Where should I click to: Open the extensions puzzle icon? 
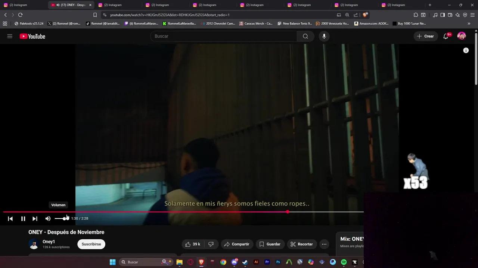416,15
